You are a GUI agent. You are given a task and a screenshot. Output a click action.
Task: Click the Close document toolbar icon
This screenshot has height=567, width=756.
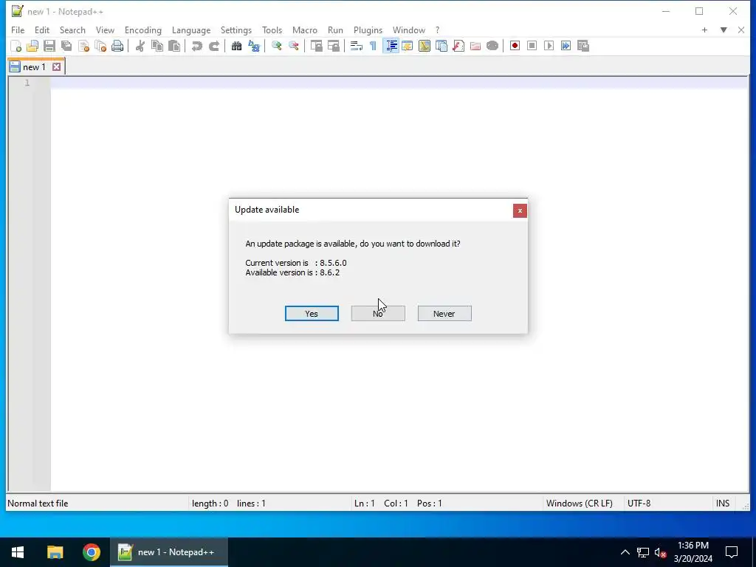click(83, 46)
